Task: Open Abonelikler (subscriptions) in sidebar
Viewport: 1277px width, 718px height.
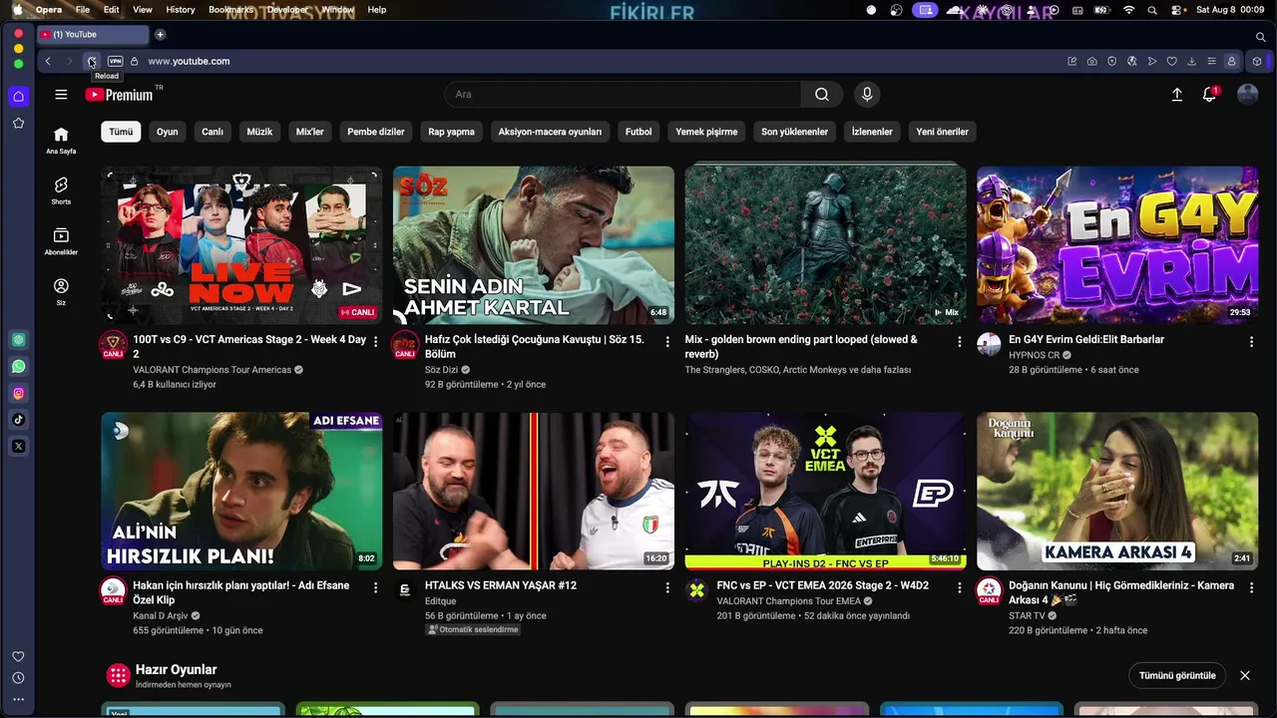Action: (61, 241)
